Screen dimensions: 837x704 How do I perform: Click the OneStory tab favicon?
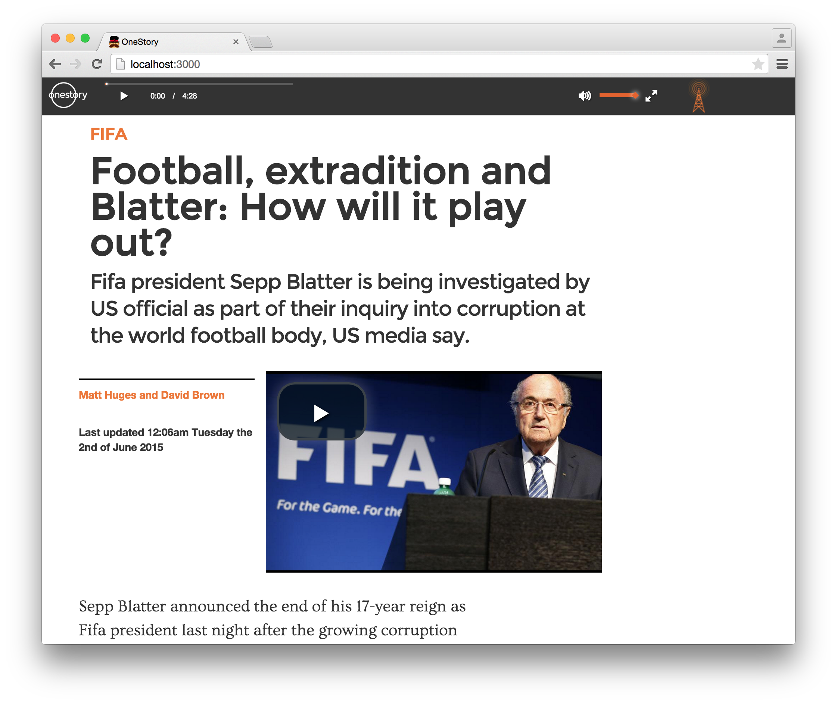(x=114, y=41)
